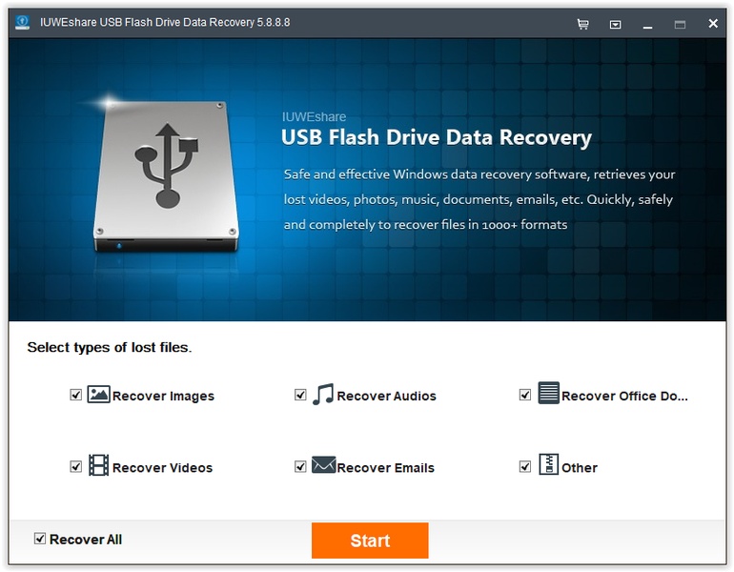
Task: Open the title bar dropdown menu icon
Action: click(615, 25)
